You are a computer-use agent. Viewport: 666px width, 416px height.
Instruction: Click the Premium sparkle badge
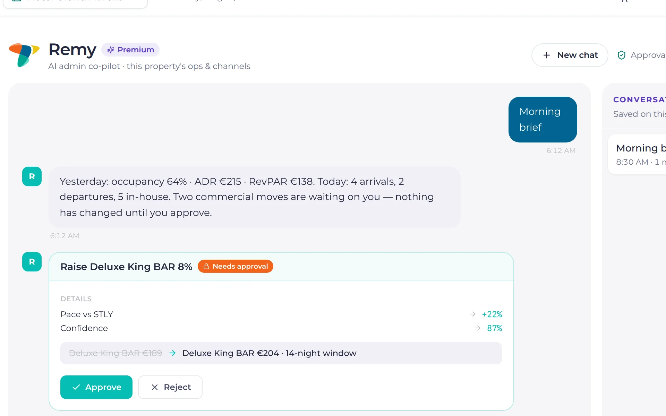[x=130, y=50]
